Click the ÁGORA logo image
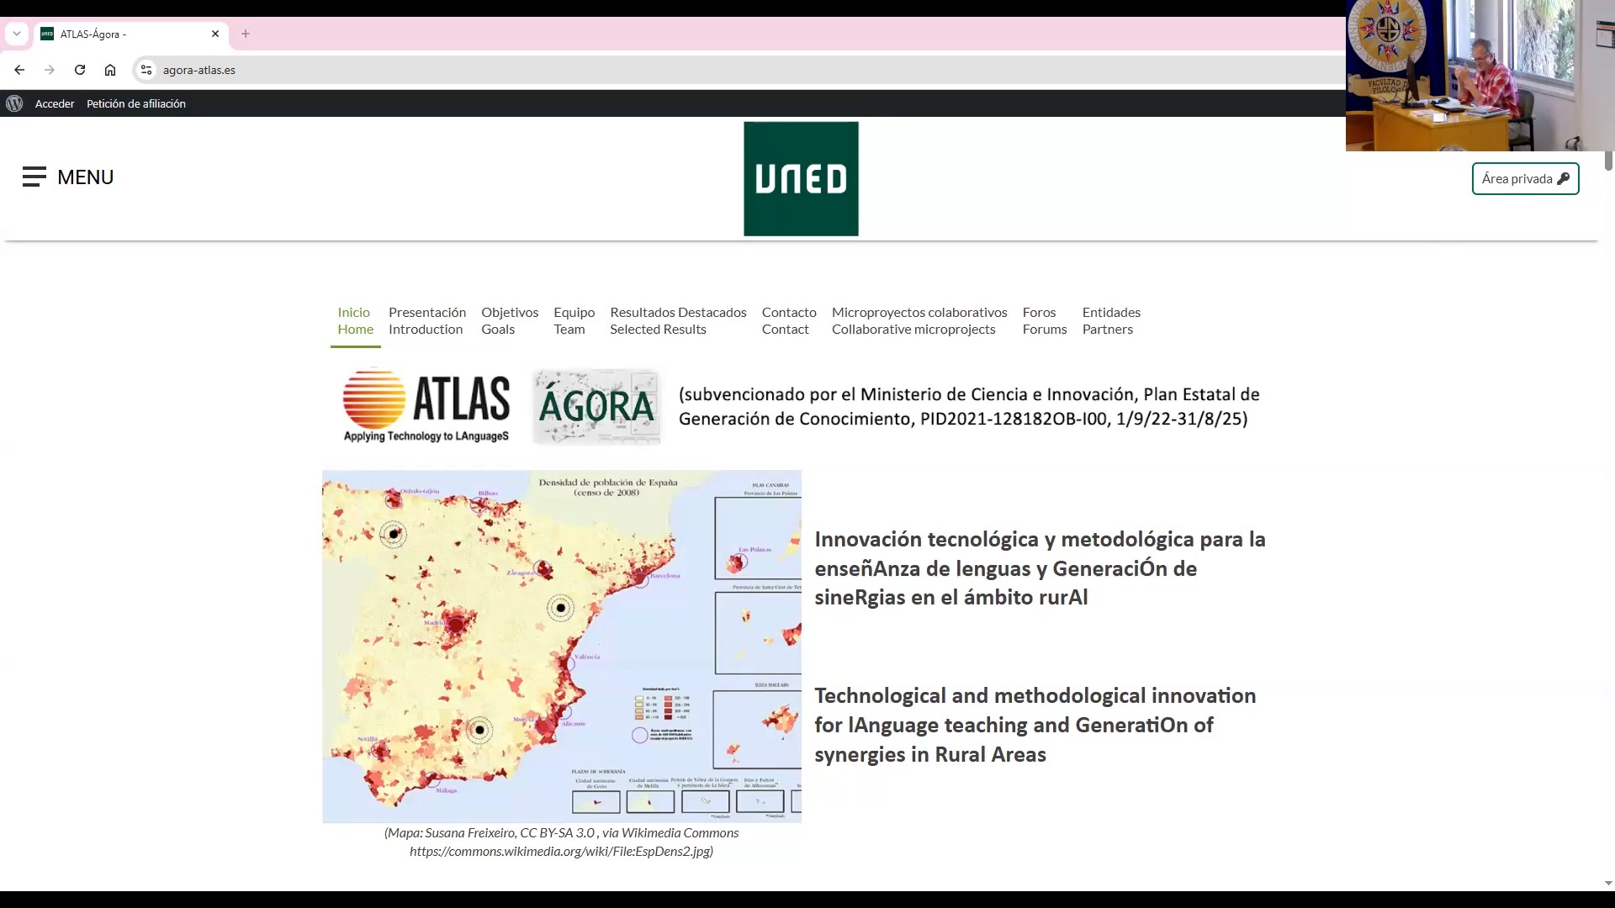1615x908 pixels. [596, 406]
